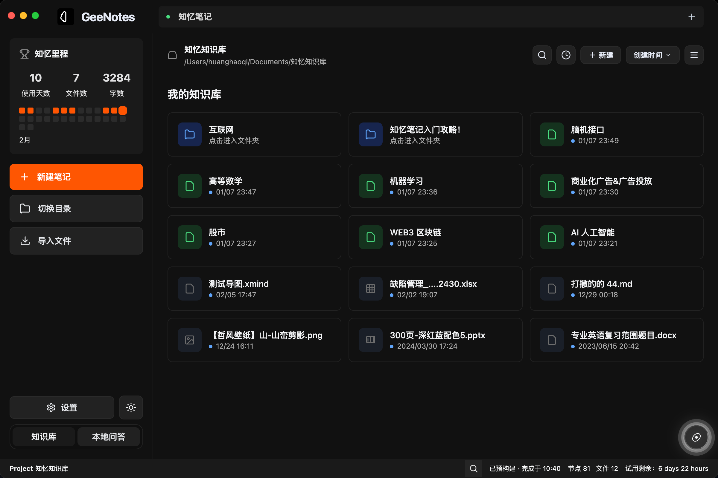Screen dimensions: 718x478
Task: Open the hamburger view options icon
Action: [694, 55]
